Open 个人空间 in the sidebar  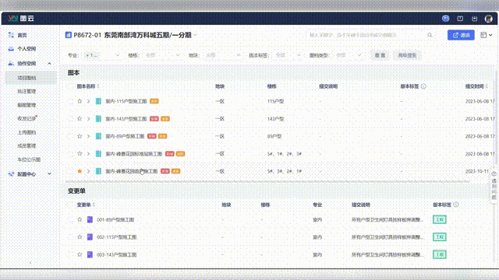click(27, 48)
